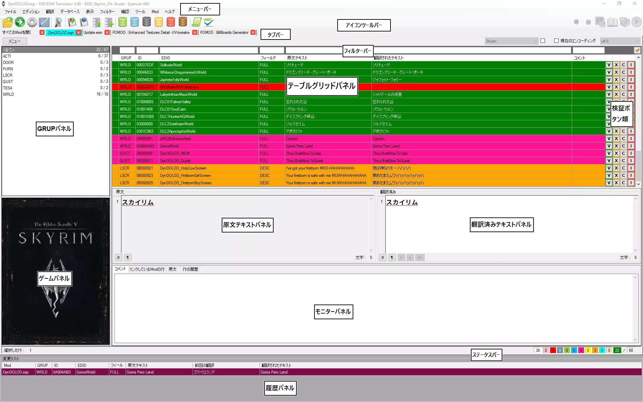The image size is (643, 402).
Task: Tick the 現在のエンコーディング checkbox
Action: click(556, 41)
